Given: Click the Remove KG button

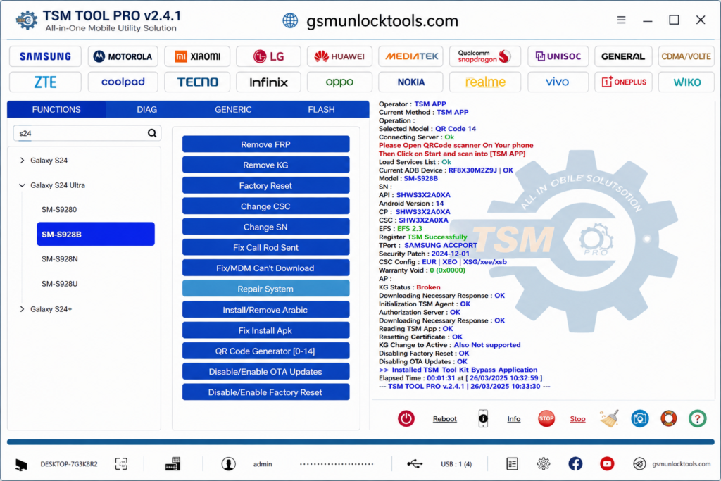Looking at the screenshot, I should point(265,165).
